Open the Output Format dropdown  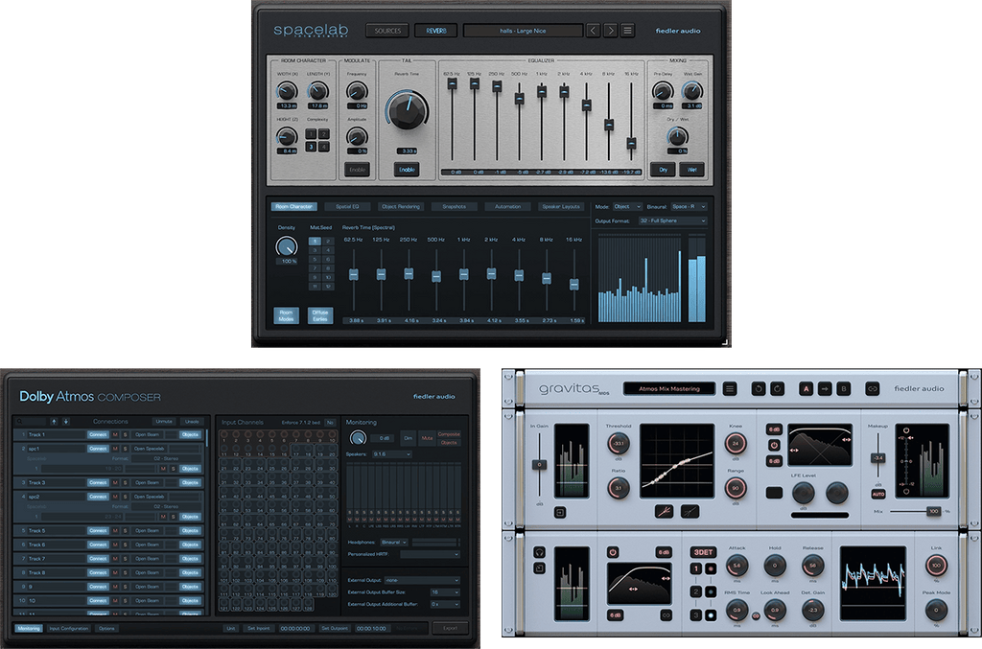(x=676, y=220)
